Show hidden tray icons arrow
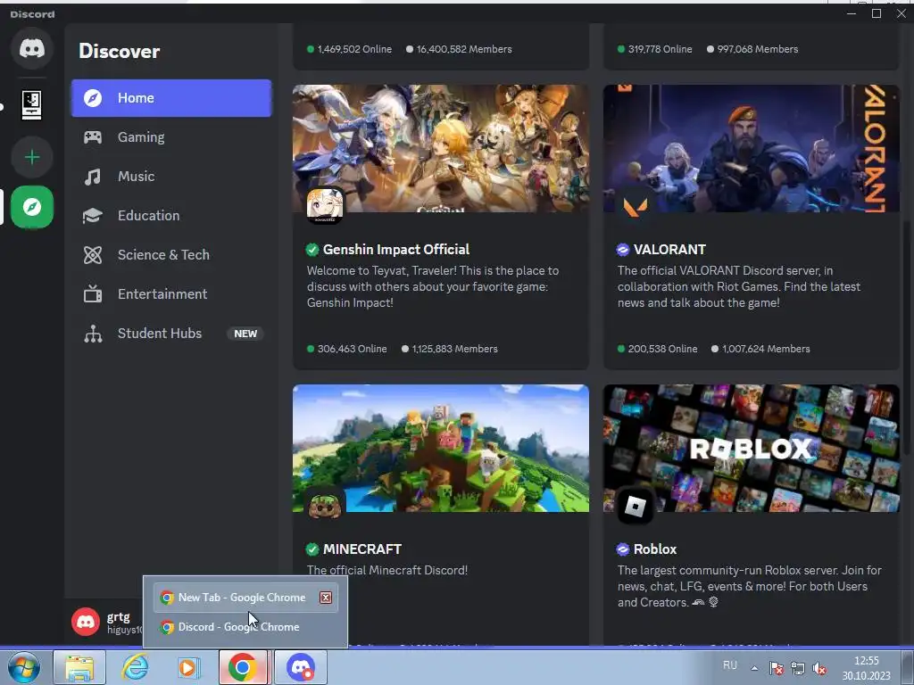Screen dimensions: 914x685 point(754,668)
